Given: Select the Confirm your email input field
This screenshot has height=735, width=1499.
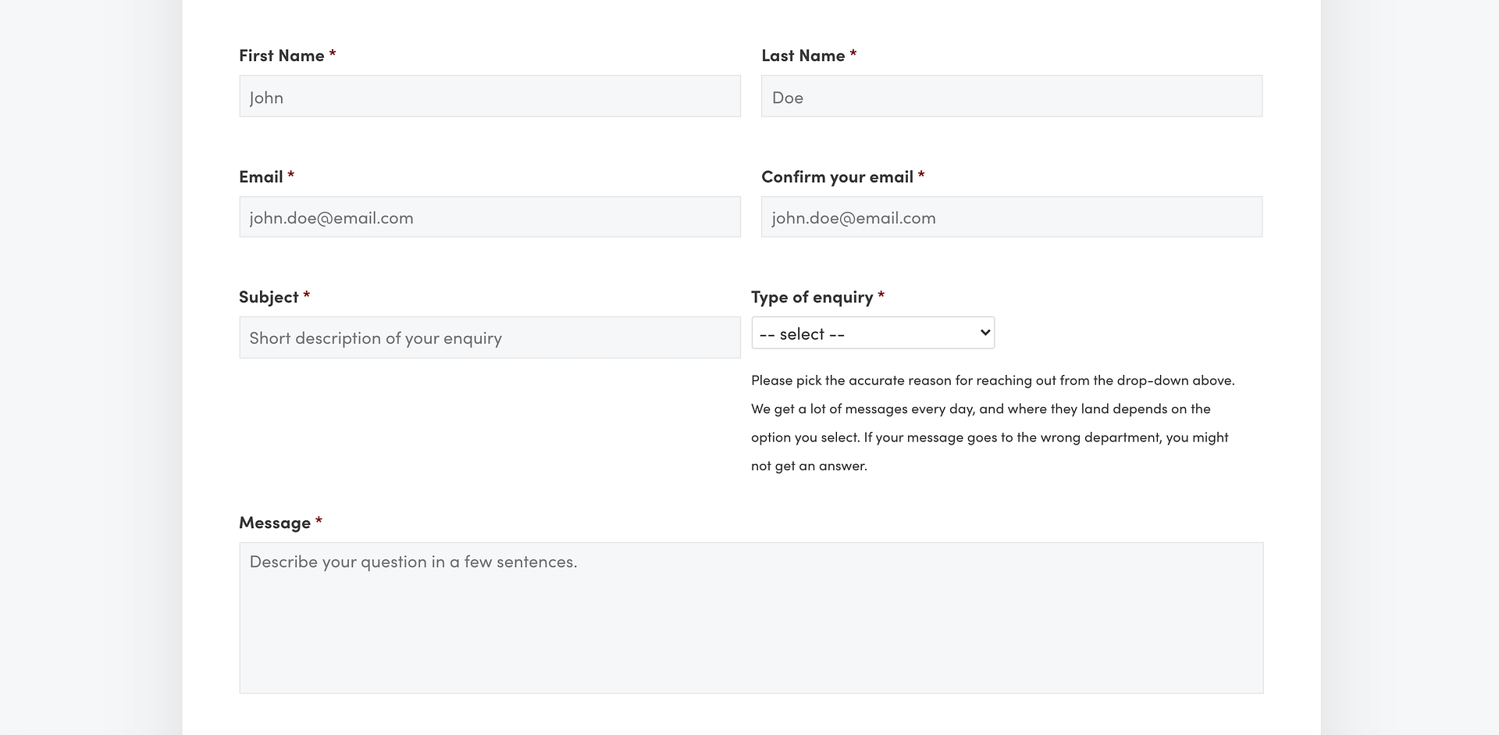Looking at the screenshot, I should tap(1011, 217).
